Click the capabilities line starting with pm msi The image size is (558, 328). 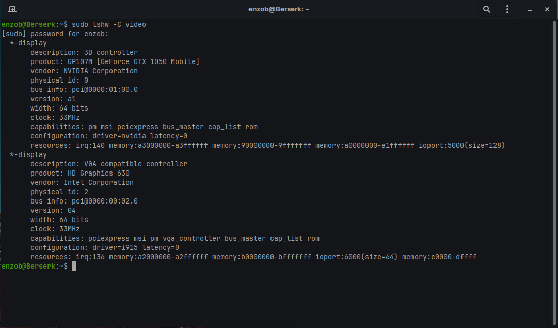[x=144, y=127]
